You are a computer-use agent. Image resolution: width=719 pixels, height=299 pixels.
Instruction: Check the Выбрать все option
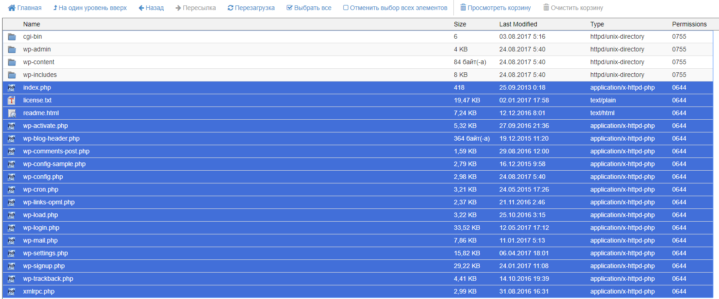pyautogui.click(x=309, y=8)
